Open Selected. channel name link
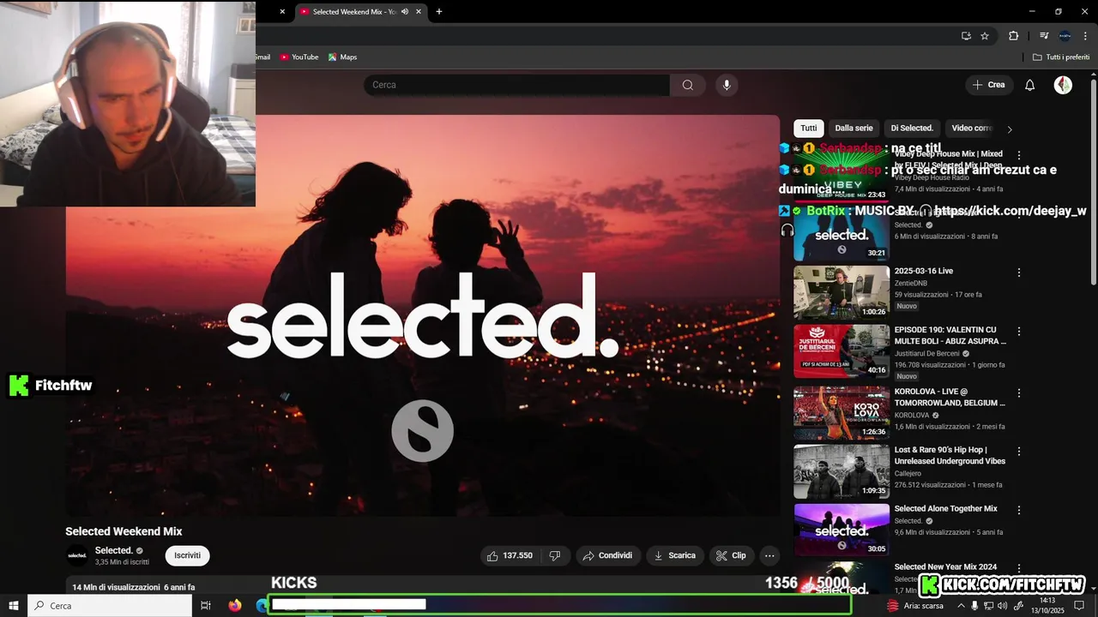Screen dimensions: 1098x617 pyautogui.click(x=113, y=550)
